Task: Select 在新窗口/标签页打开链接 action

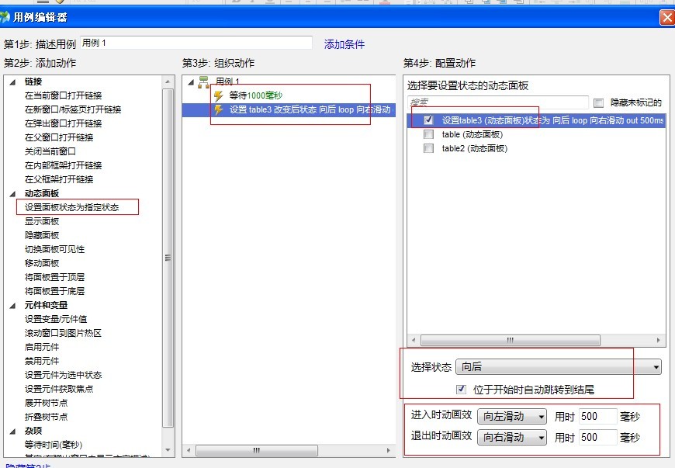Action: tap(73, 109)
